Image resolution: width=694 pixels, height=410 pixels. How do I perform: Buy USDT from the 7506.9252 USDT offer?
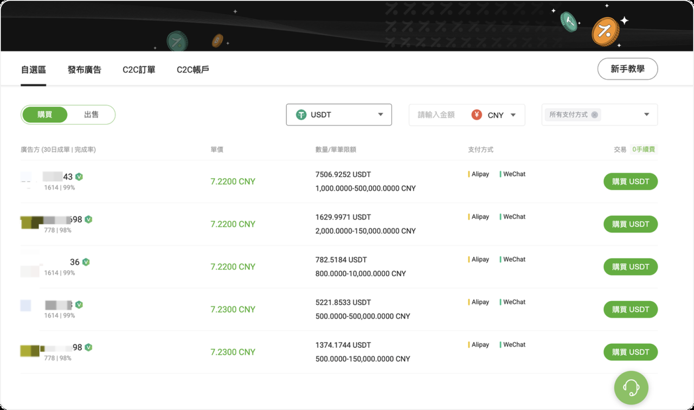pos(630,181)
